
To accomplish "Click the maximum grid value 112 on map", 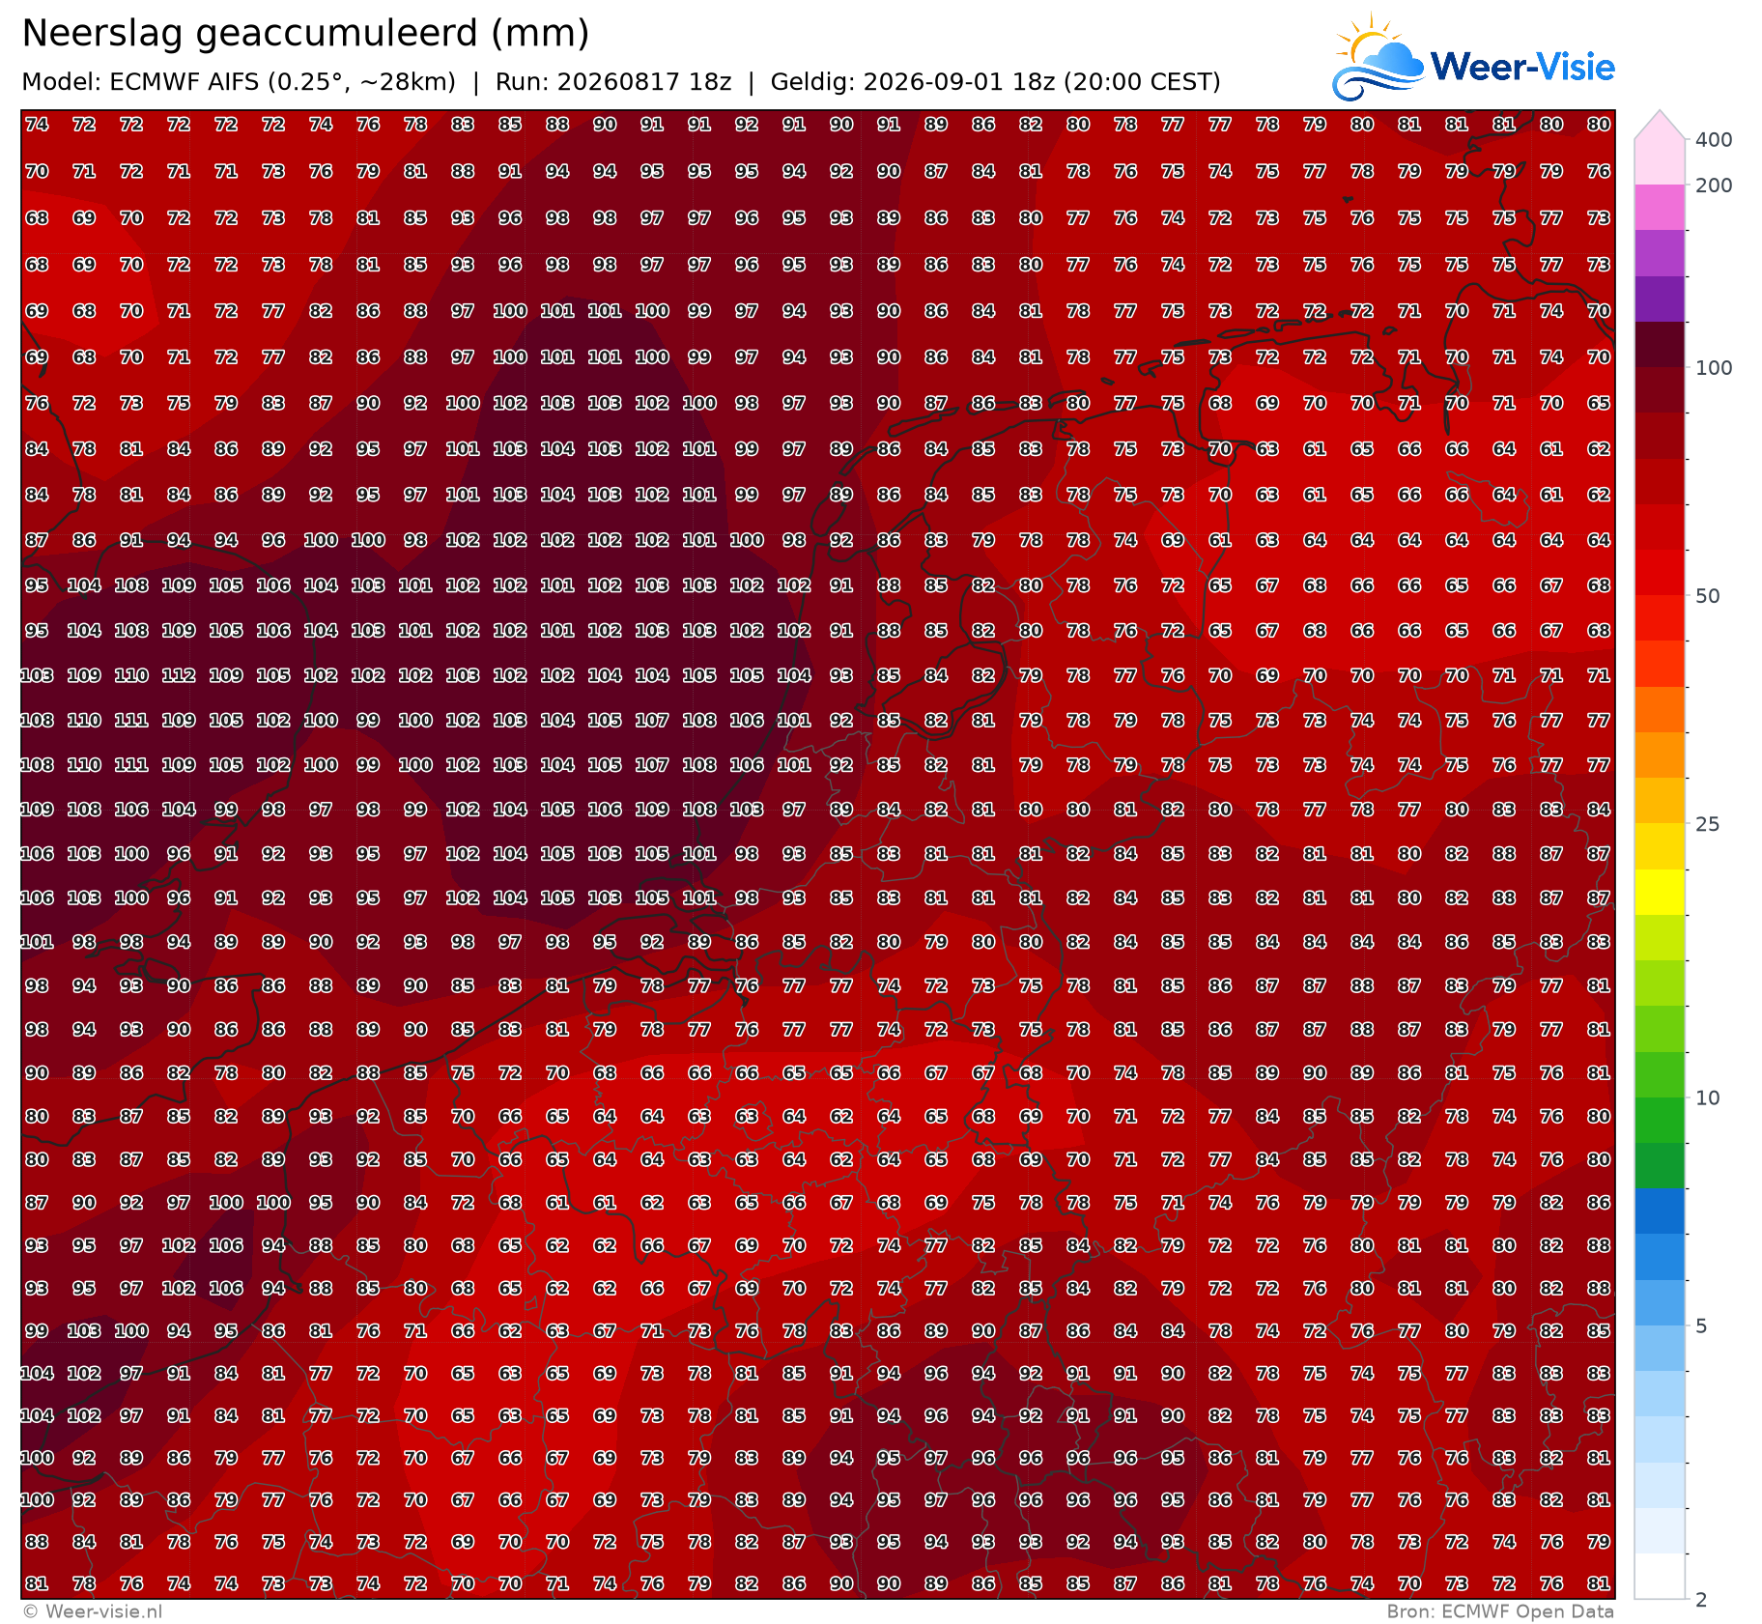I will pyautogui.click(x=179, y=675).
